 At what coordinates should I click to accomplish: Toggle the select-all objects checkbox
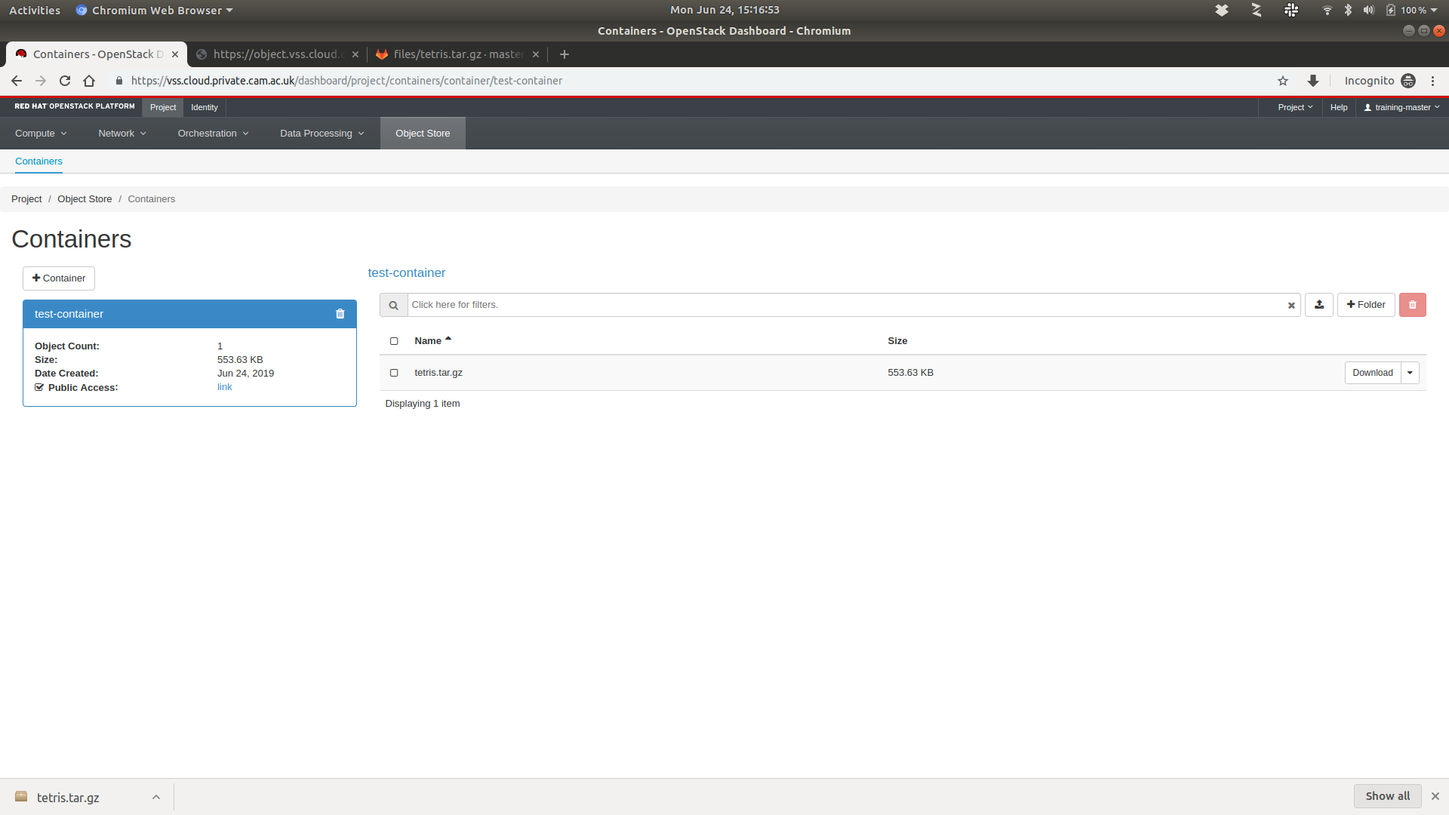point(394,341)
